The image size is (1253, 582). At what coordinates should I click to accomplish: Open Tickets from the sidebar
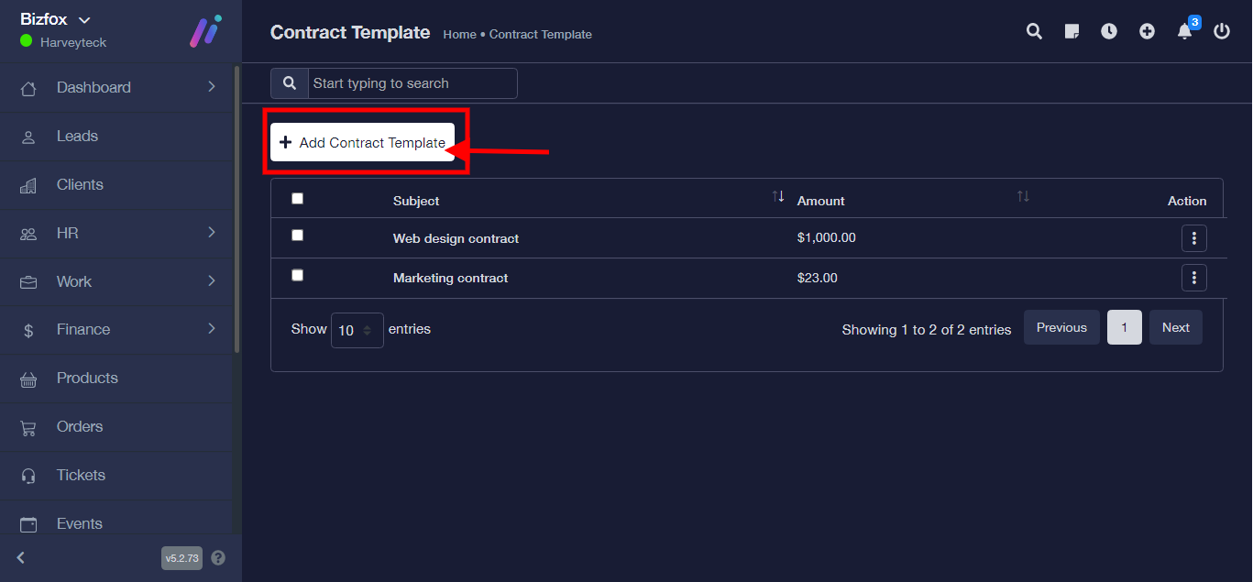click(x=81, y=475)
